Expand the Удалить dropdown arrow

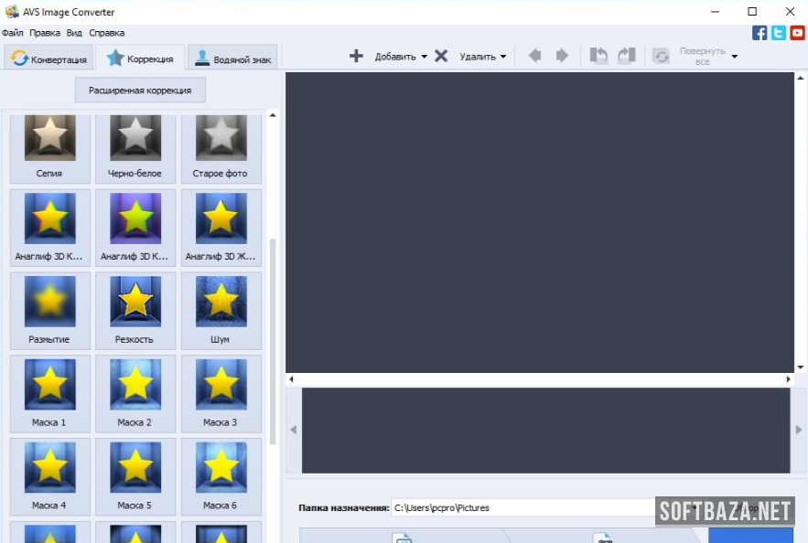coord(503,57)
